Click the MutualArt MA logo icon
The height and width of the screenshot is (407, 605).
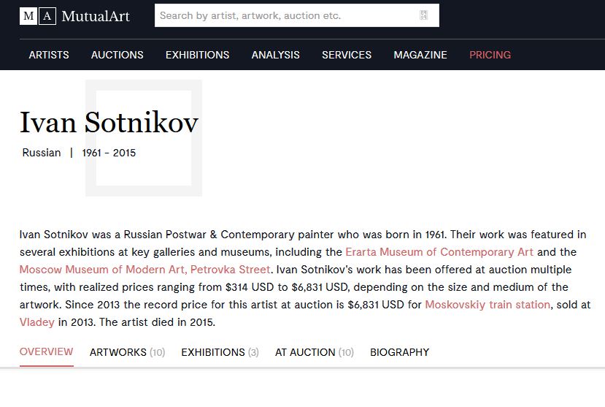(38, 16)
